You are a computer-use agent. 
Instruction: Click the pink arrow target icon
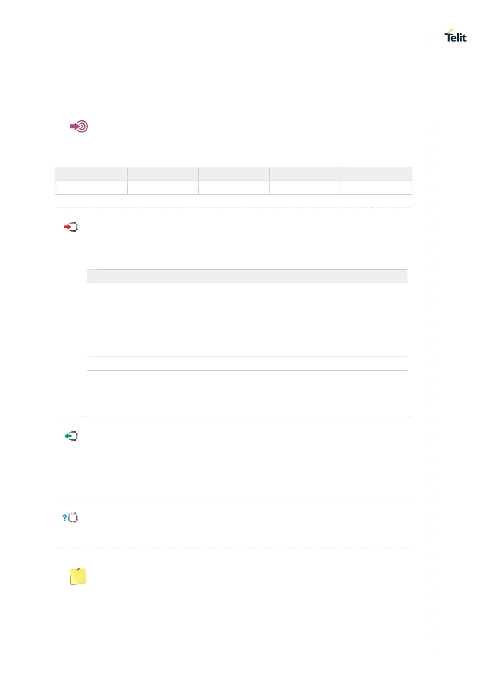click(x=79, y=126)
